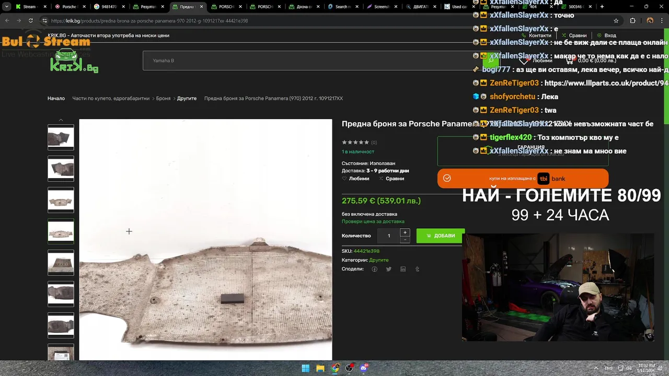
Task: Decrease quantity with the minus stepper
Action: (405, 239)
